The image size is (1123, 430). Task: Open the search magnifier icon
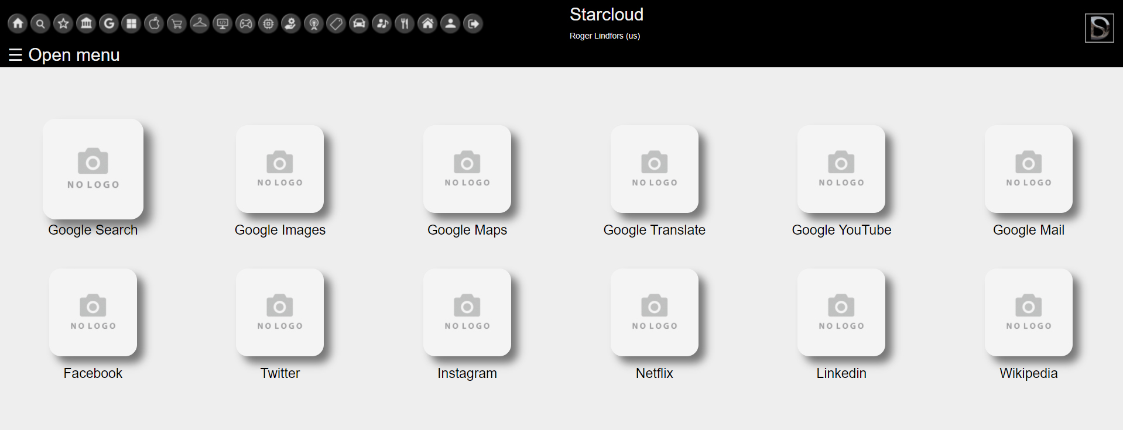[40, 24]
